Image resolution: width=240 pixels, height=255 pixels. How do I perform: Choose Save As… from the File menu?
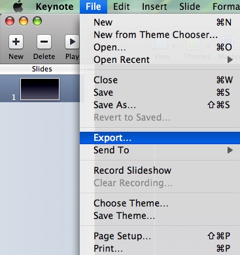click(160, 105)
